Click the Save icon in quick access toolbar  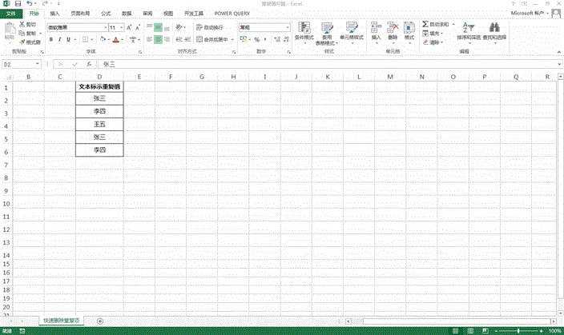(18, 4)
